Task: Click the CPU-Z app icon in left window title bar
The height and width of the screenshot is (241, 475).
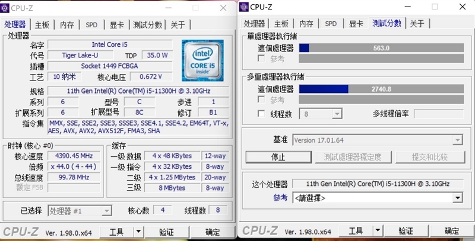Action: 5,8
